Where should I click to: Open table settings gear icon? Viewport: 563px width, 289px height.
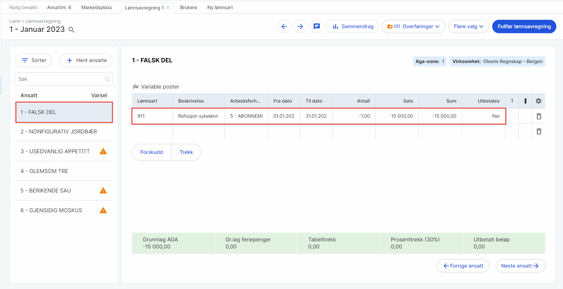tap(539, 101)
